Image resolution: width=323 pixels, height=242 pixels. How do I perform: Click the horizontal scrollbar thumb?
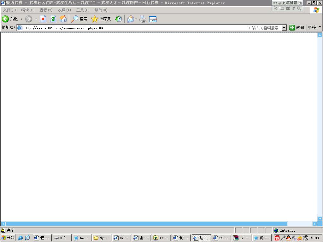click(147, 224)
